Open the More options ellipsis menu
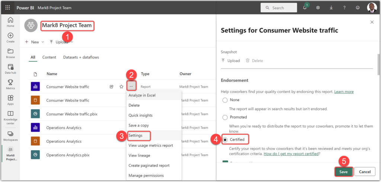The width and height of the screenshot is (381, 182). (131, 86)
